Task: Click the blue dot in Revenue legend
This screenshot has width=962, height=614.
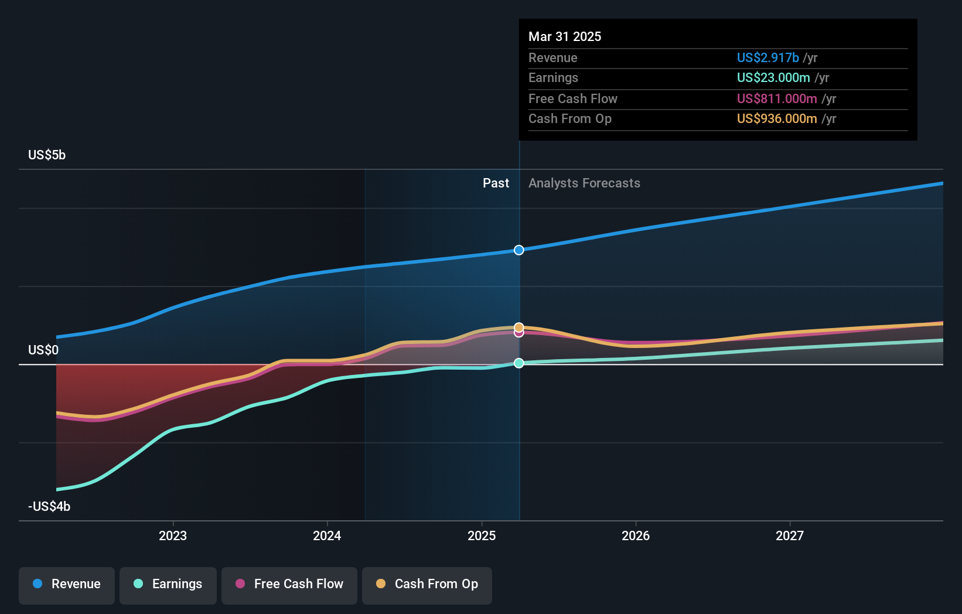Action: tap(37, 584)
